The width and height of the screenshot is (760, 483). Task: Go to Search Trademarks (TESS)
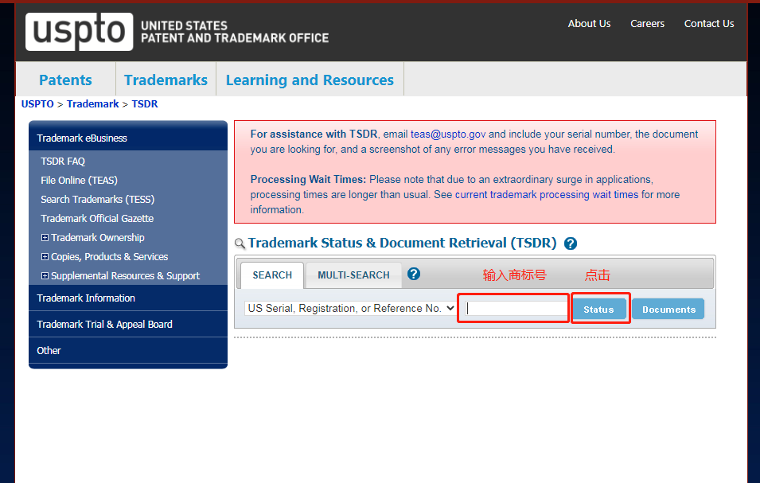97,199
